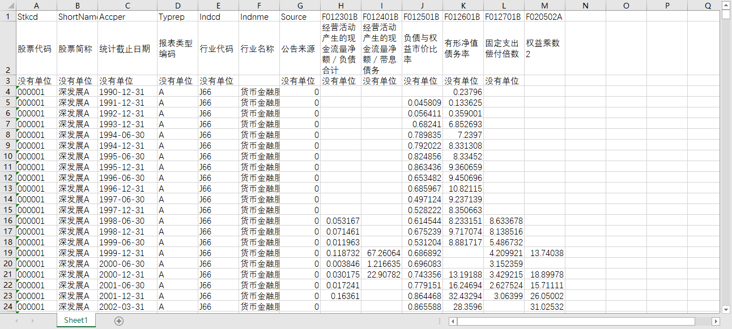The height and width of the screenshot is (329, 732).
Task: Click vertical scrollbar up arrow
Action: point(726,5)
